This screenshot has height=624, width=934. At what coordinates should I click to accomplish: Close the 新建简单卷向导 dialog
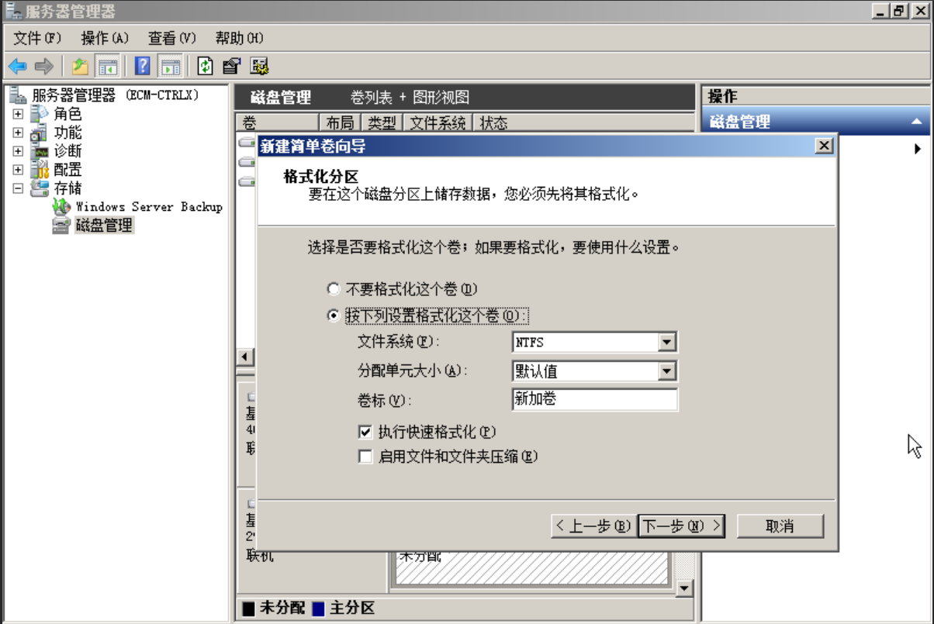coord(825,146)
